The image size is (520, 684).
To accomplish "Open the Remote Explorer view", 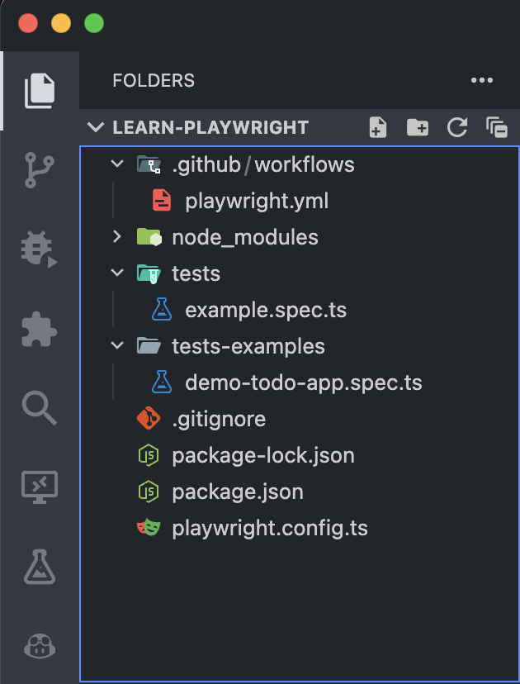I will coord(39,487).
